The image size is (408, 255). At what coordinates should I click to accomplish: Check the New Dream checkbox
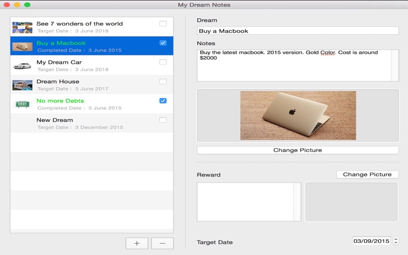tap(163, 120)
